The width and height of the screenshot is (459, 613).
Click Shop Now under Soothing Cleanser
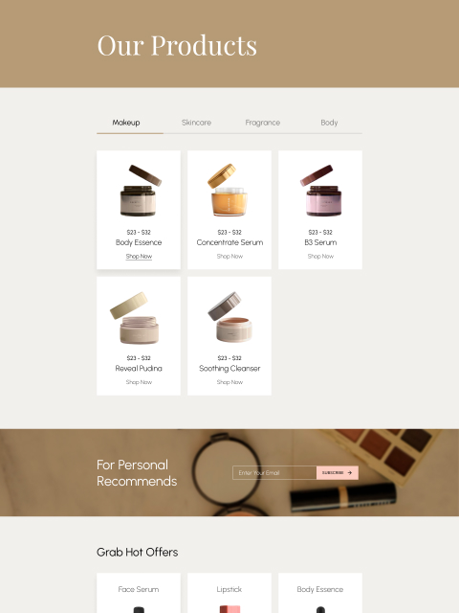[x=229, y=382]
